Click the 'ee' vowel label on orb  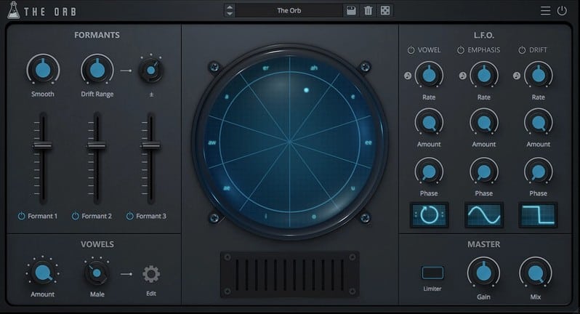coord(368,142)
